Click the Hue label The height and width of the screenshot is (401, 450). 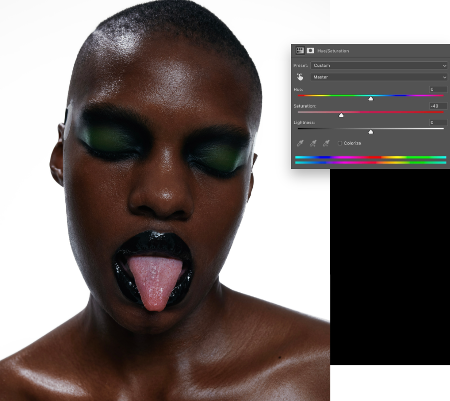tap(298, 89)
